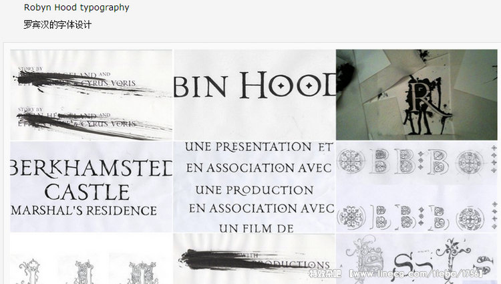Click the large white letter R
Screen dimensions: 501x284
[x=420, y=95]
